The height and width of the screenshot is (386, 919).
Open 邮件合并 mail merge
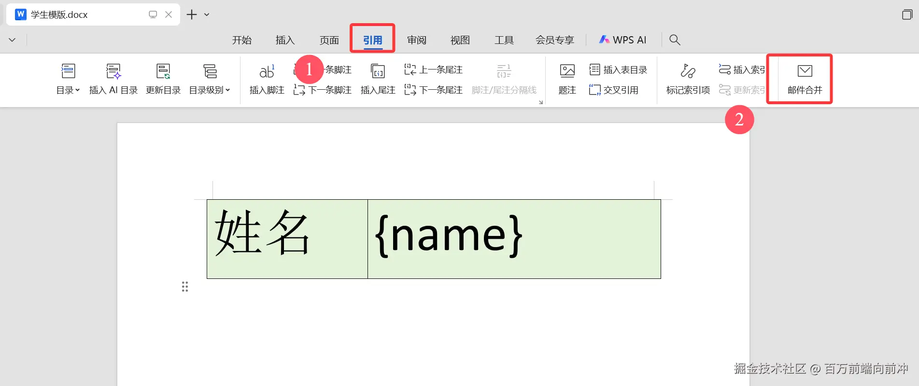click(x=805, y=79)
